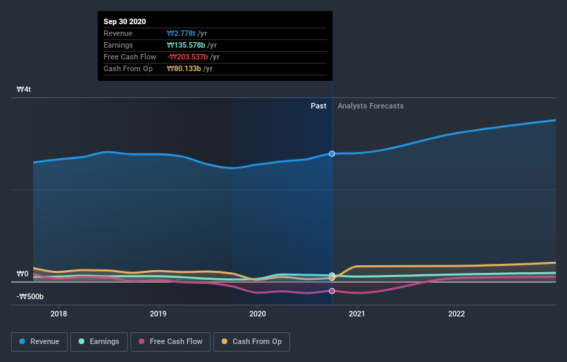Toggle the Earnings legend button
This screenshot has height=362, width=567.
coord(99,342)
